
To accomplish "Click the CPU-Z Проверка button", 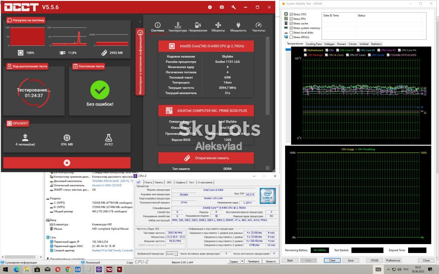I will pyautogui.click(x=253, y=262).
